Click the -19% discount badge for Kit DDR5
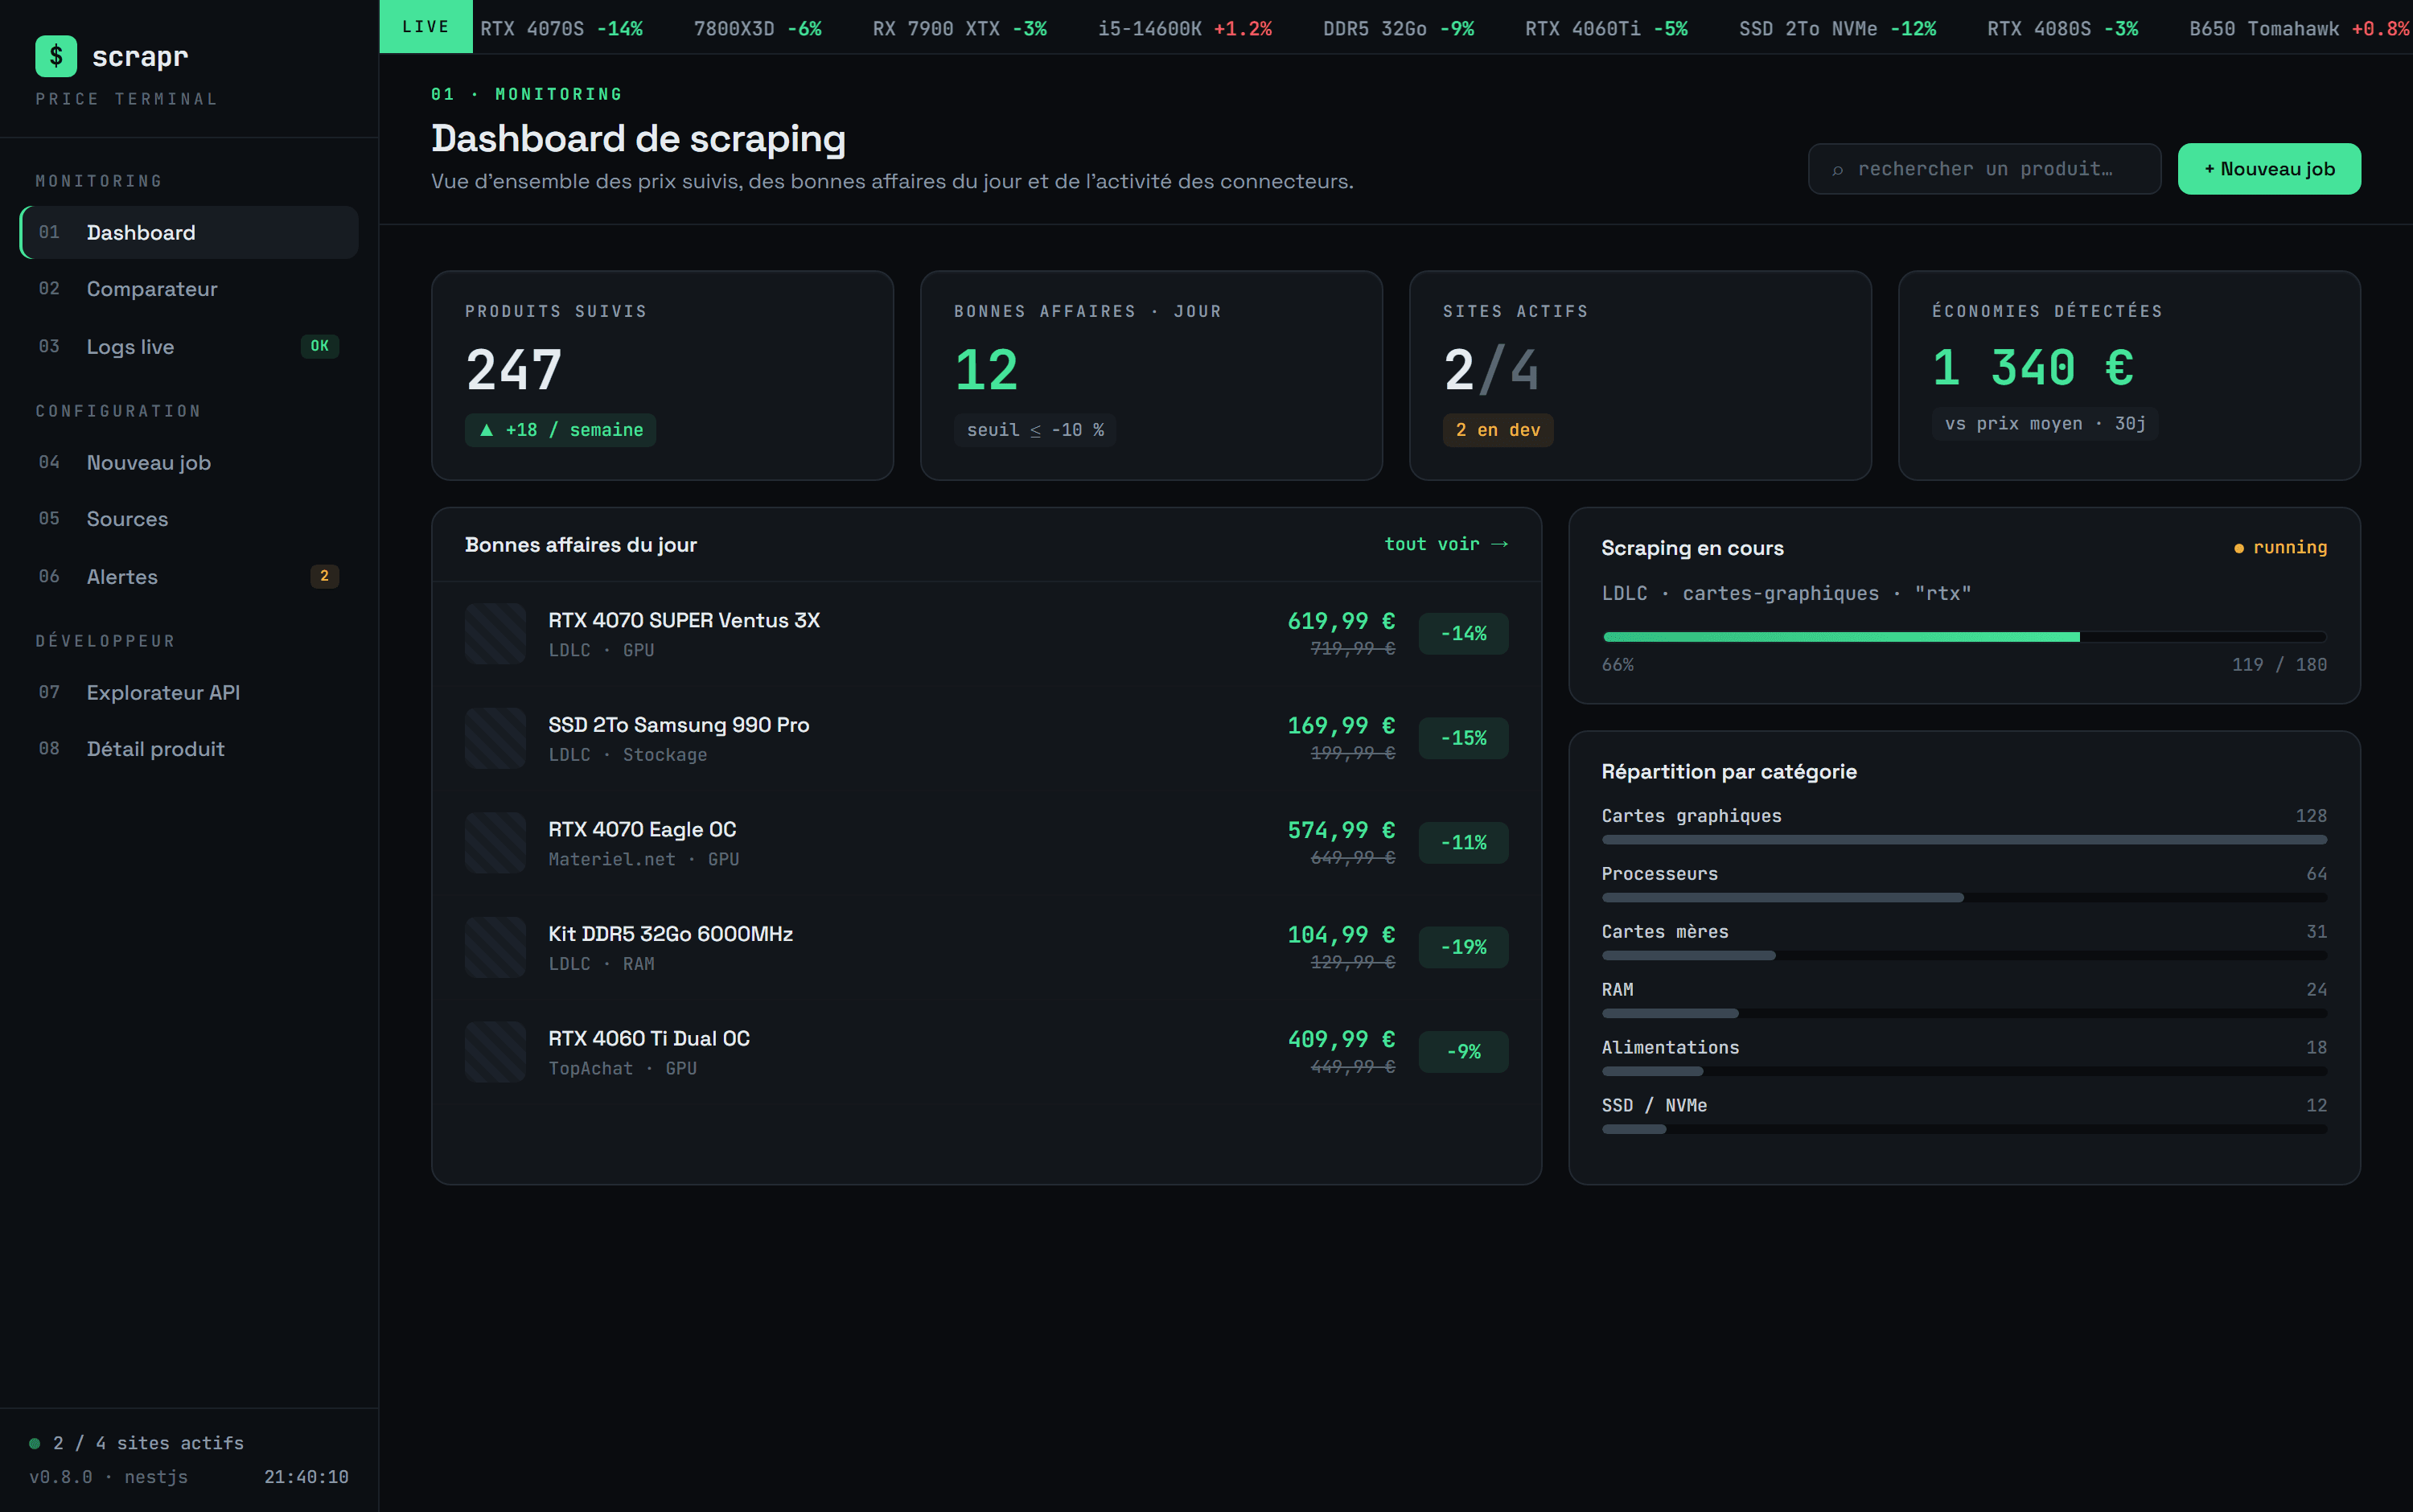Viewport: 2413px width, 1512px height. 1463,947
